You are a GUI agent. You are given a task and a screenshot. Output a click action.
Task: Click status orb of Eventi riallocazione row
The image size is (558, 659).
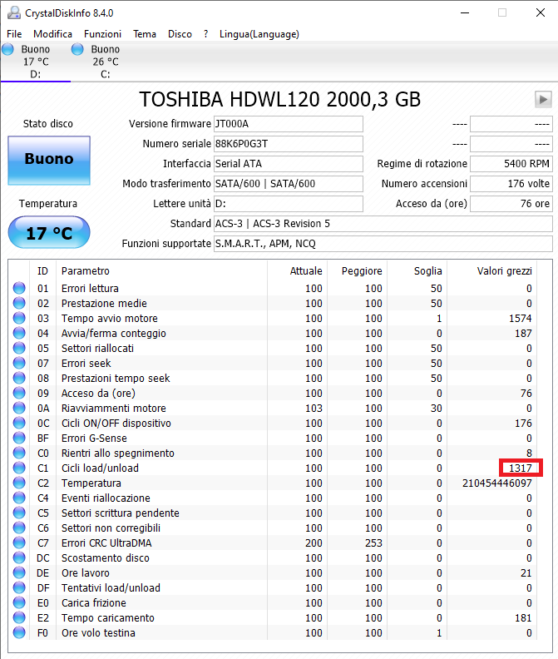point(19,498)
